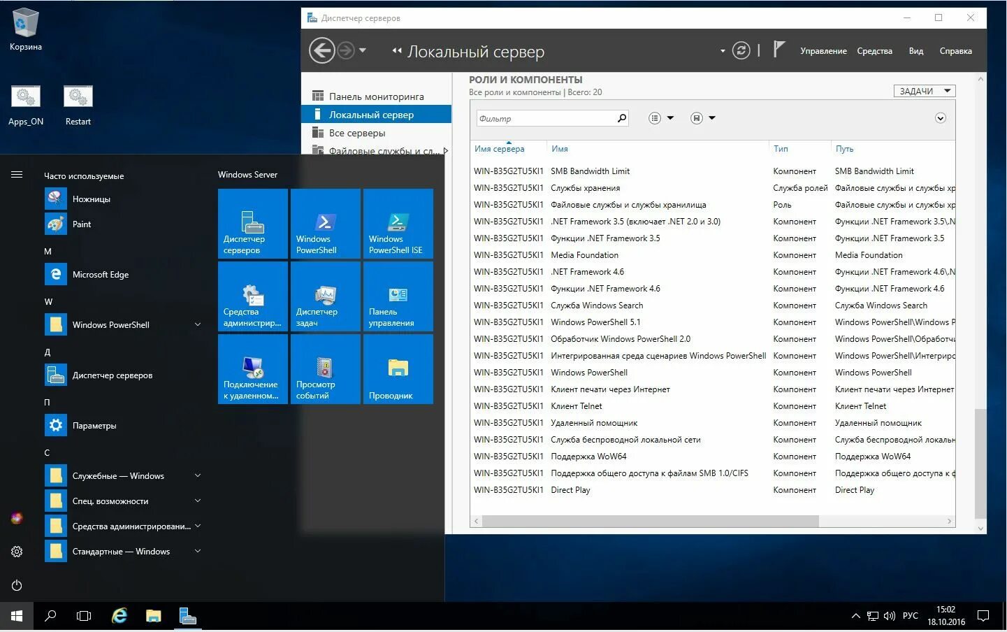The height and width of the screenshot is (632, 1007).
Task: Open Task View on the taskbar
Action: [84, 616]
